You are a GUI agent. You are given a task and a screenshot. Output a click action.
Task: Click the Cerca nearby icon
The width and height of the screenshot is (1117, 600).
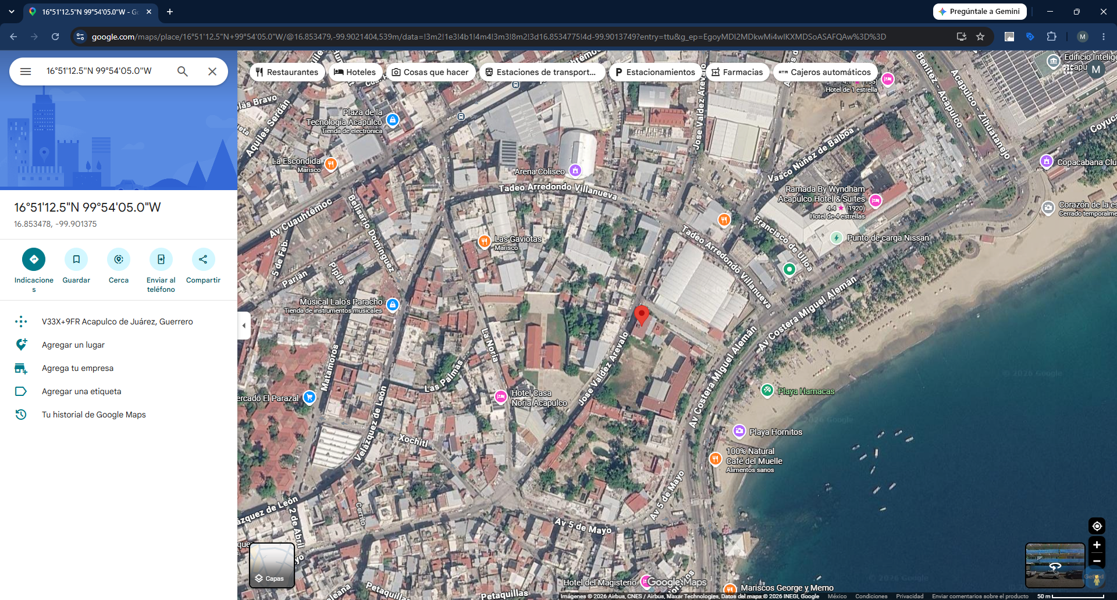119,259
